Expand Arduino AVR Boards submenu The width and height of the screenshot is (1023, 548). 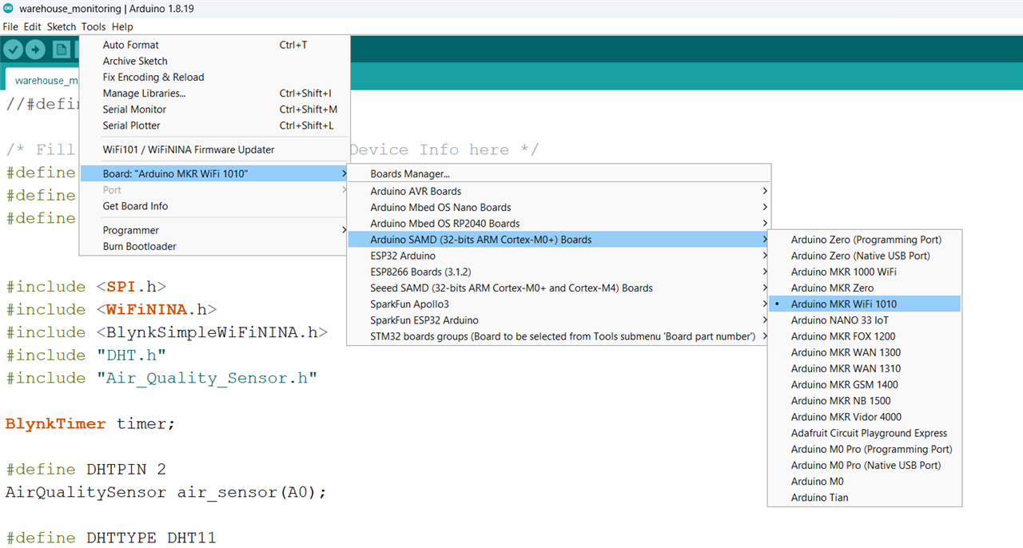pos(416,192)
